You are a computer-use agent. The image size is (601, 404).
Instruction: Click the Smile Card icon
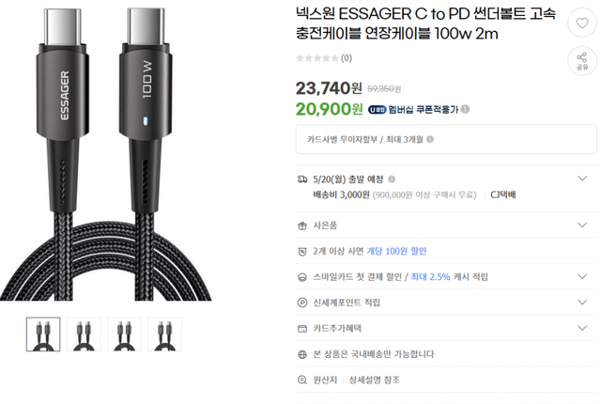[x=302, y=277]
